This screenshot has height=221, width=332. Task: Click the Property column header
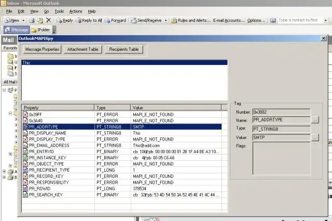coord(58,107)
